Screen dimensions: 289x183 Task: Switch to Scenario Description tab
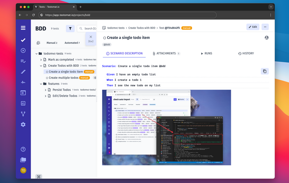coord(124,53)
